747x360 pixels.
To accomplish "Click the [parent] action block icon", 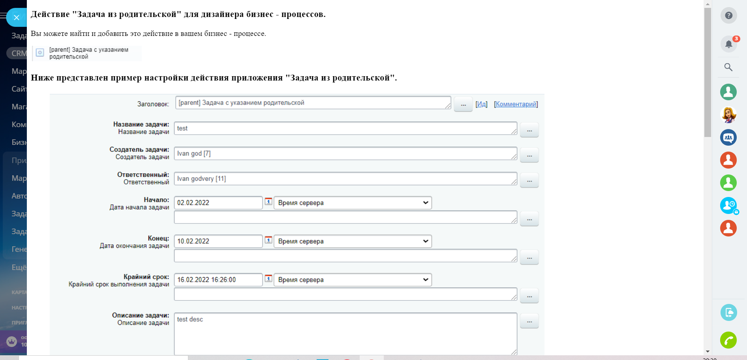I will (40, 52).
